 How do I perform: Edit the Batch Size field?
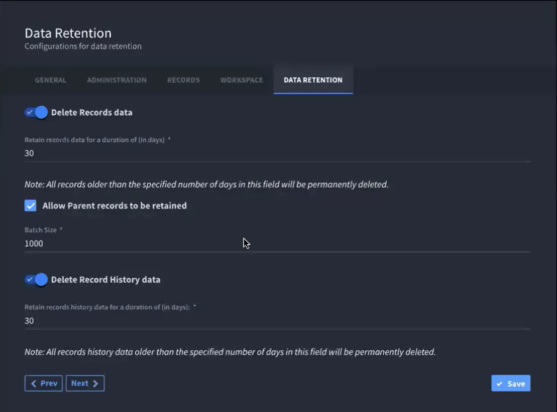(x=277, y=244)
